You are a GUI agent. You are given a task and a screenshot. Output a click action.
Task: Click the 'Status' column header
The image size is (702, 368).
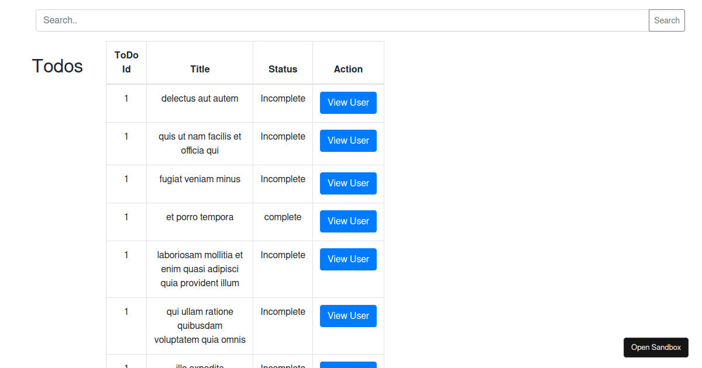point(283,69)
